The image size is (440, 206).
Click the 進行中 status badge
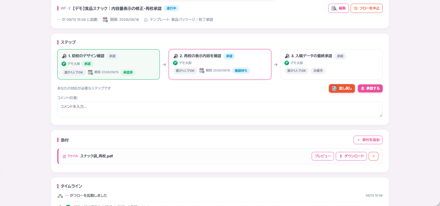171,8
